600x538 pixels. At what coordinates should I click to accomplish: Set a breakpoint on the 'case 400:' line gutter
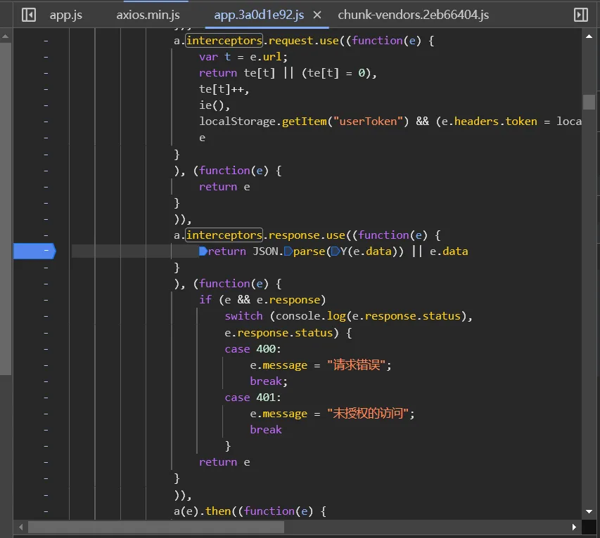tap(46, 349)
